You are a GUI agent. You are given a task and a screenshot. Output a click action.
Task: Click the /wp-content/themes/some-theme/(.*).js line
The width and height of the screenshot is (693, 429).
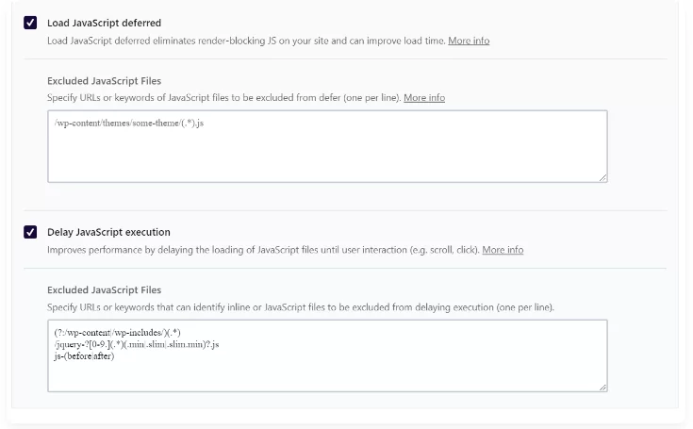click(129, 124)
